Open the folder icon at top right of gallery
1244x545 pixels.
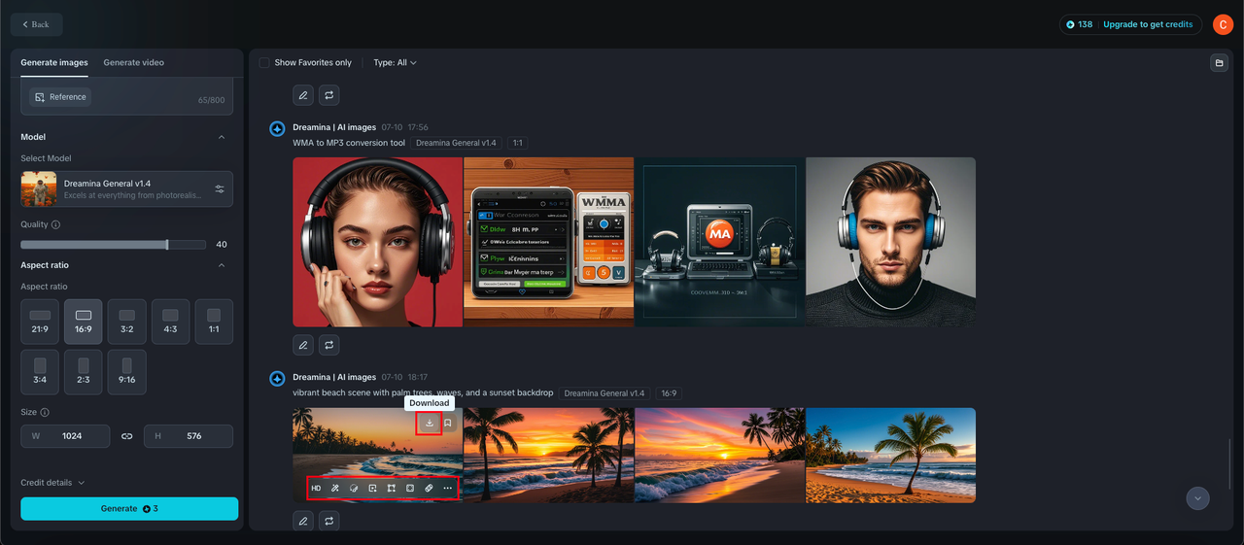pyautogui.click(x=1219, y=63)
